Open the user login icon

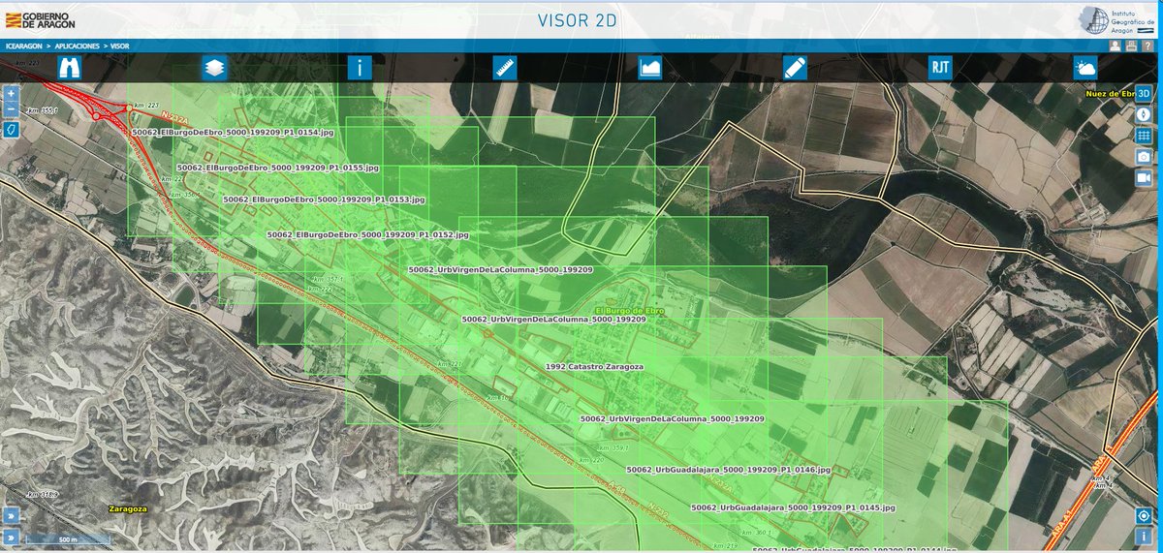coord(1116,45)
